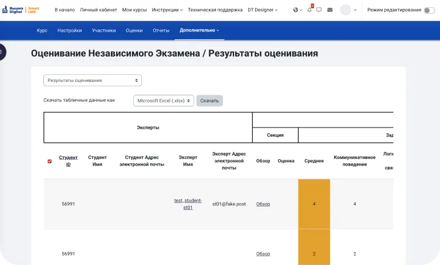Click the Студент Имя column header
Image resolution: width=440 pixels, height=265 pixels.
pyautogui.click(x=97, y=161)
